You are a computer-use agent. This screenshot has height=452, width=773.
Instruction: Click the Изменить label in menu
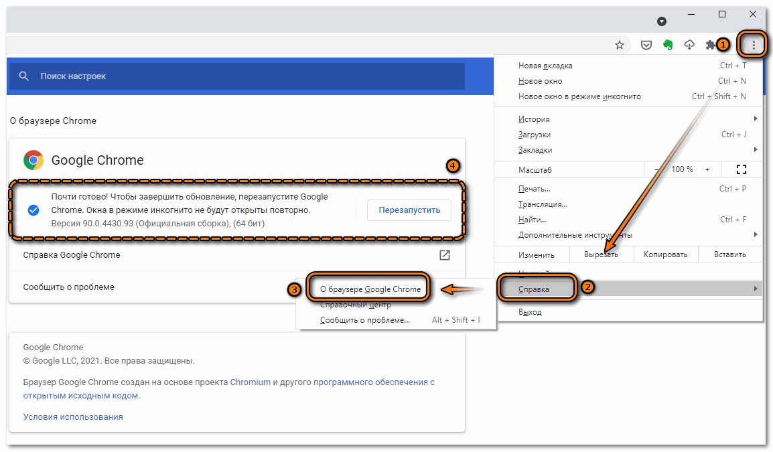pos(537,255)
